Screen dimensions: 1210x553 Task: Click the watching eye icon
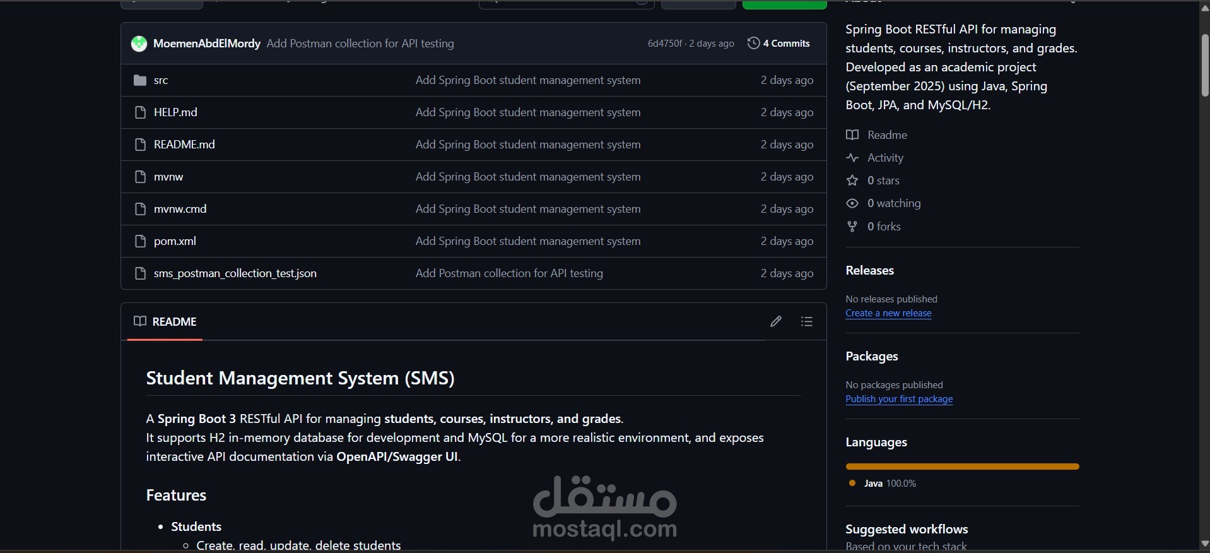(x=852, y=203)
